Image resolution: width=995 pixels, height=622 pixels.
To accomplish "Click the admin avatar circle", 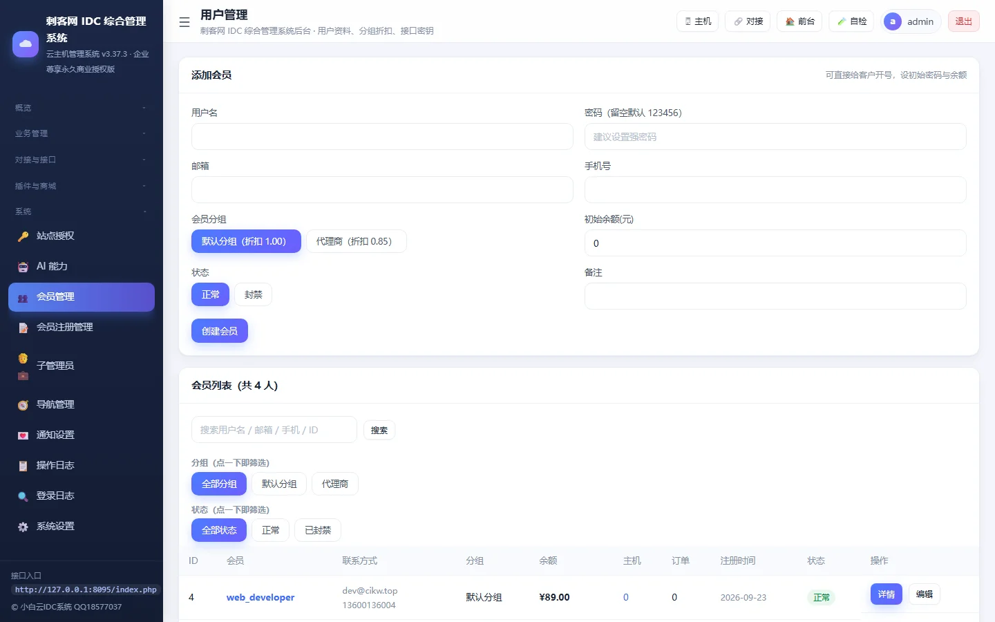I will click(893, 21).
